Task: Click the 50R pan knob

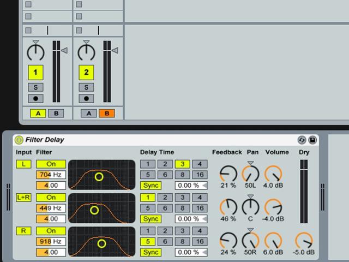Action: tap(250, 241)
